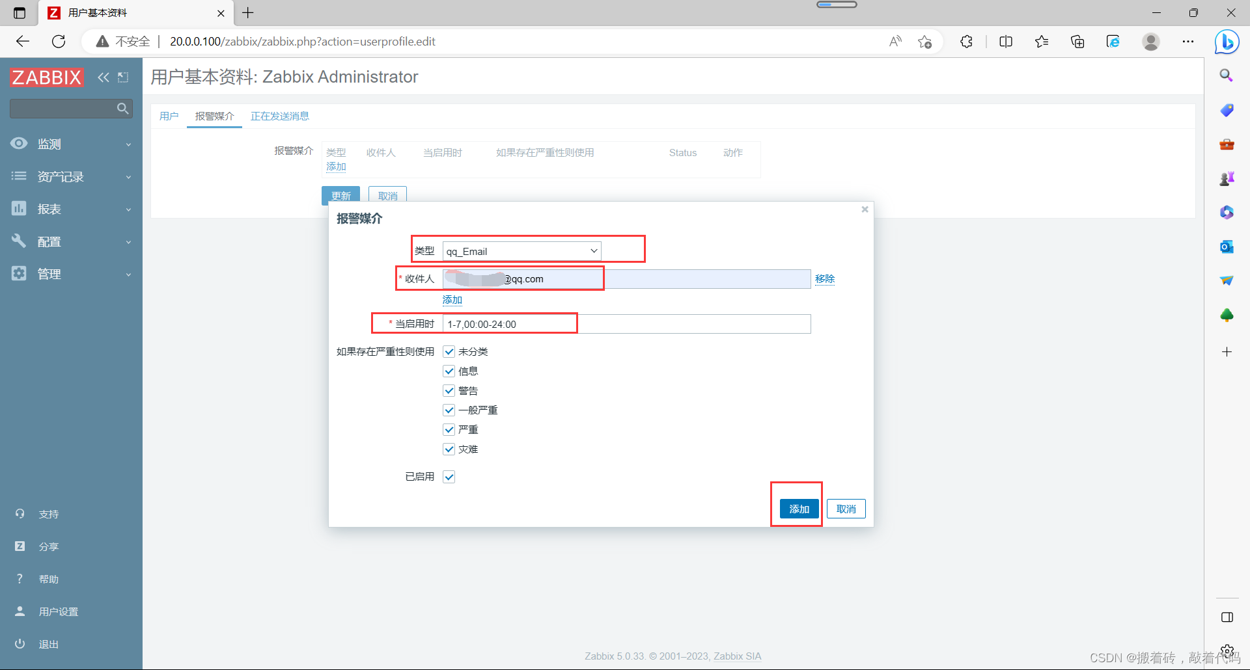Viewport: 1250px width, 670px height.
Task: Switch to the 用户 tab
Action: [169, 116]
